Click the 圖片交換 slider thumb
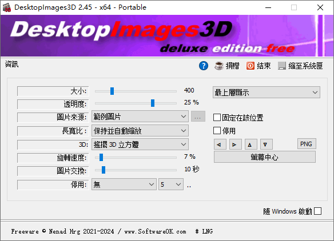 click(104, 170)
